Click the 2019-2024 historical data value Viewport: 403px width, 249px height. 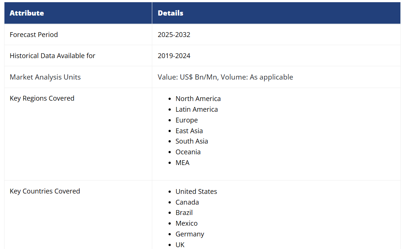click(x=174, y=55)
